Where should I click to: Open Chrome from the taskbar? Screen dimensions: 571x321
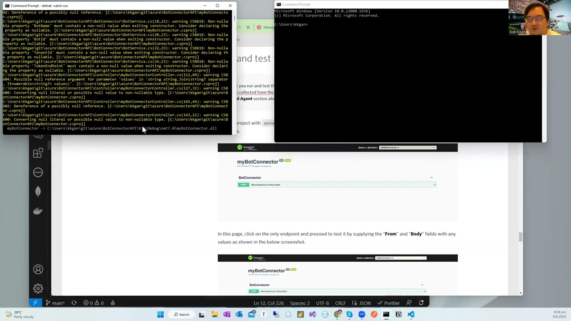337,314
